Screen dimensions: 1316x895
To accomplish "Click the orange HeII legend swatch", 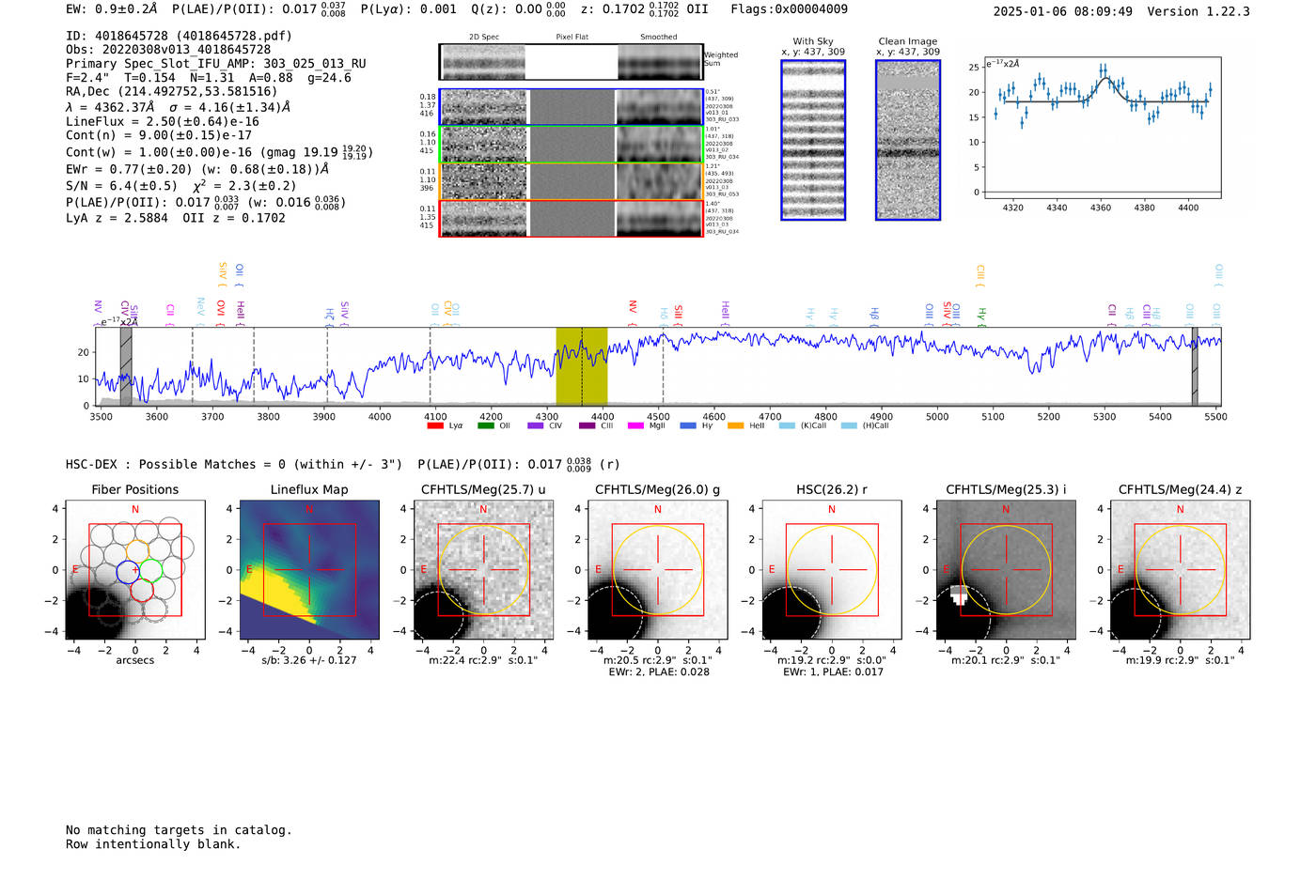I will 735,426.
